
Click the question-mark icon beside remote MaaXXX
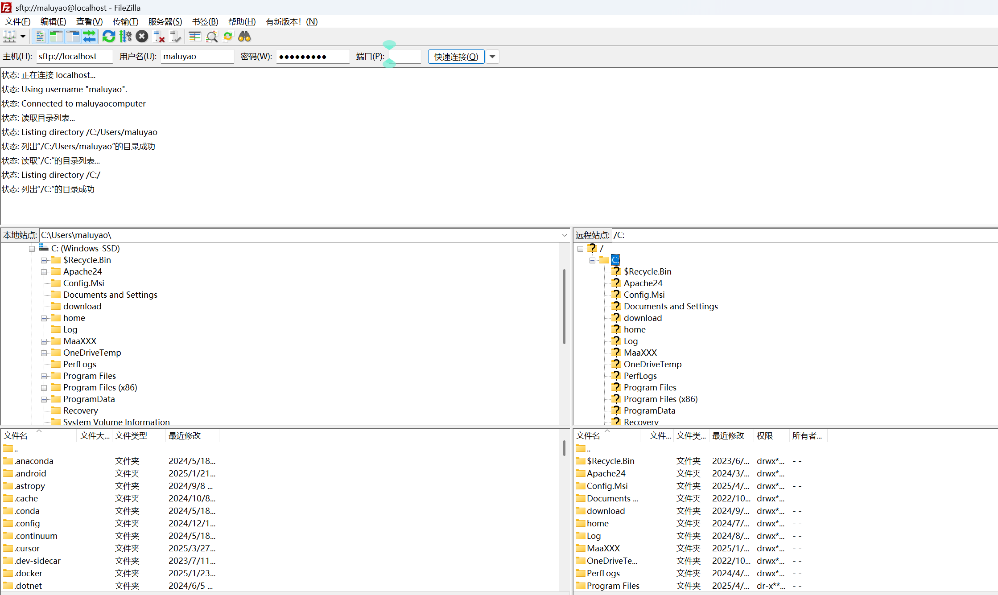click(616, 352)
